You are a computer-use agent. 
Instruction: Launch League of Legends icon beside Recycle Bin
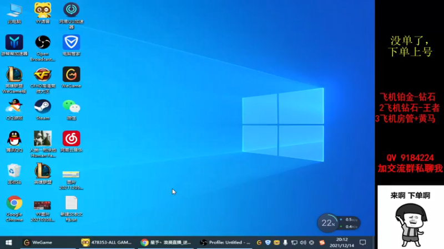[43, 174]
